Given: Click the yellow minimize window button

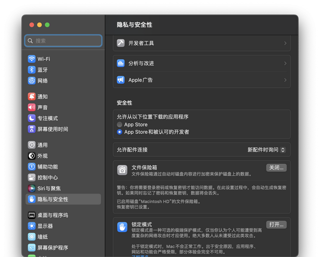Looking at the screenshot, I should pos(39,25).
